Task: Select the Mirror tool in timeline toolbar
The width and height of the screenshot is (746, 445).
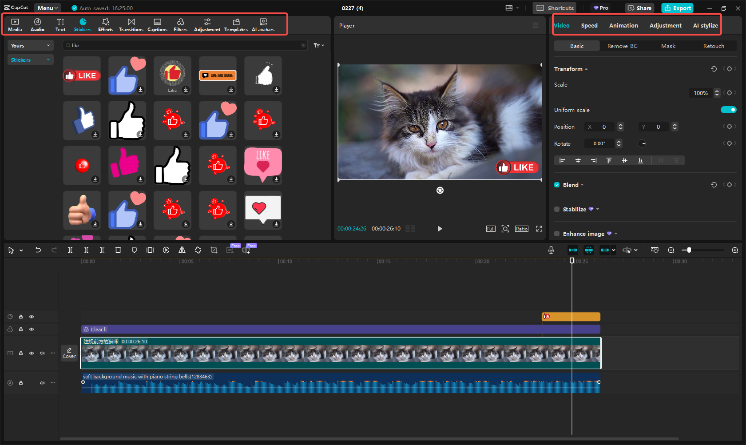Action: coord(182,250)
